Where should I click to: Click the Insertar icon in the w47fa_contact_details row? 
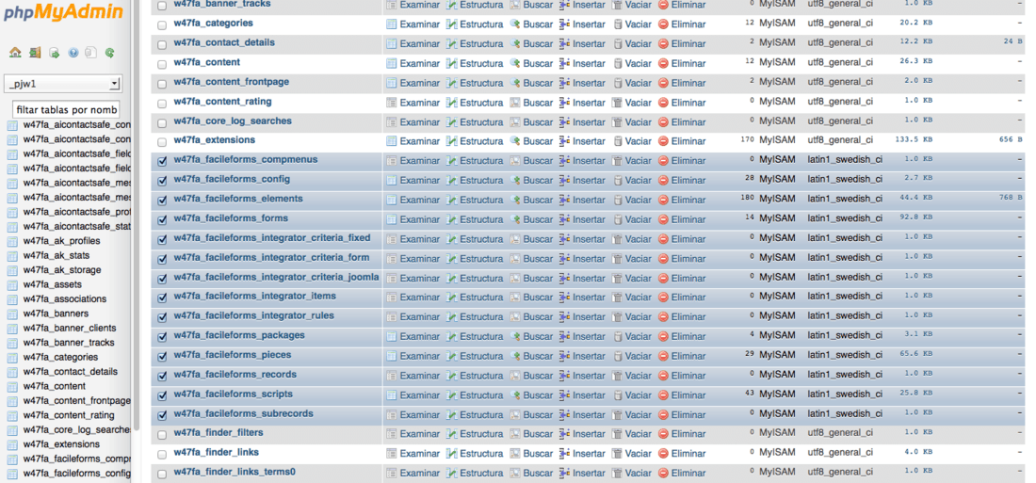click(564, 43)
